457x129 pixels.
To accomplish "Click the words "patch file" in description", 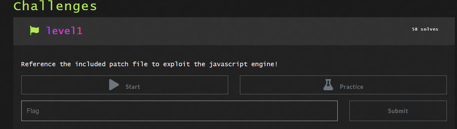I will 130,64.
